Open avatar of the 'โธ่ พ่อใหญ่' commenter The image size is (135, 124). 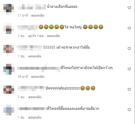tap(9, 29)
